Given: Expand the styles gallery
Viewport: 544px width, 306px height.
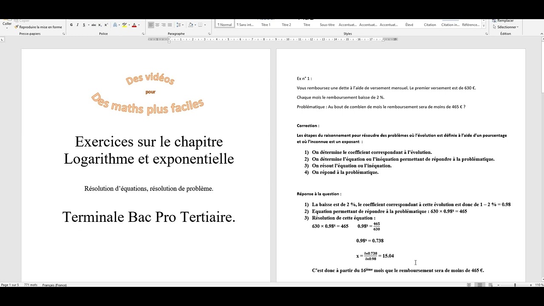Looking at the screenshot, I should (x=484, y=26).
